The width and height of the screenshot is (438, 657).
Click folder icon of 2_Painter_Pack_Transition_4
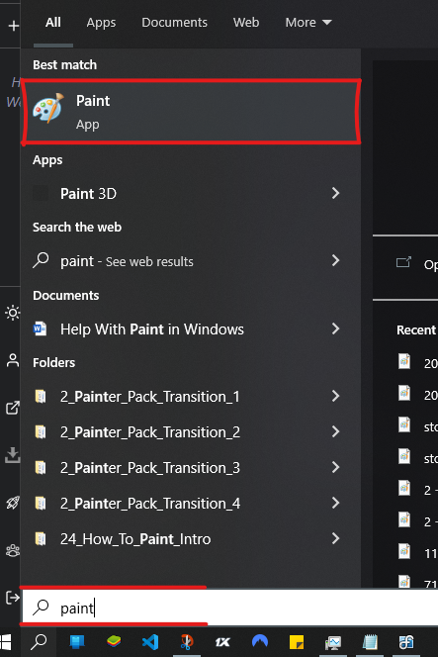coord(41,504)
